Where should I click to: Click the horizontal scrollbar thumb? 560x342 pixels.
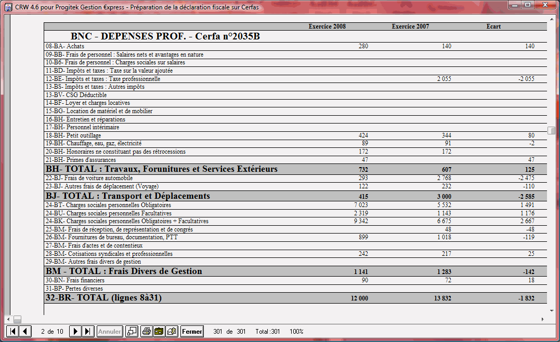[x=17, y=319]
